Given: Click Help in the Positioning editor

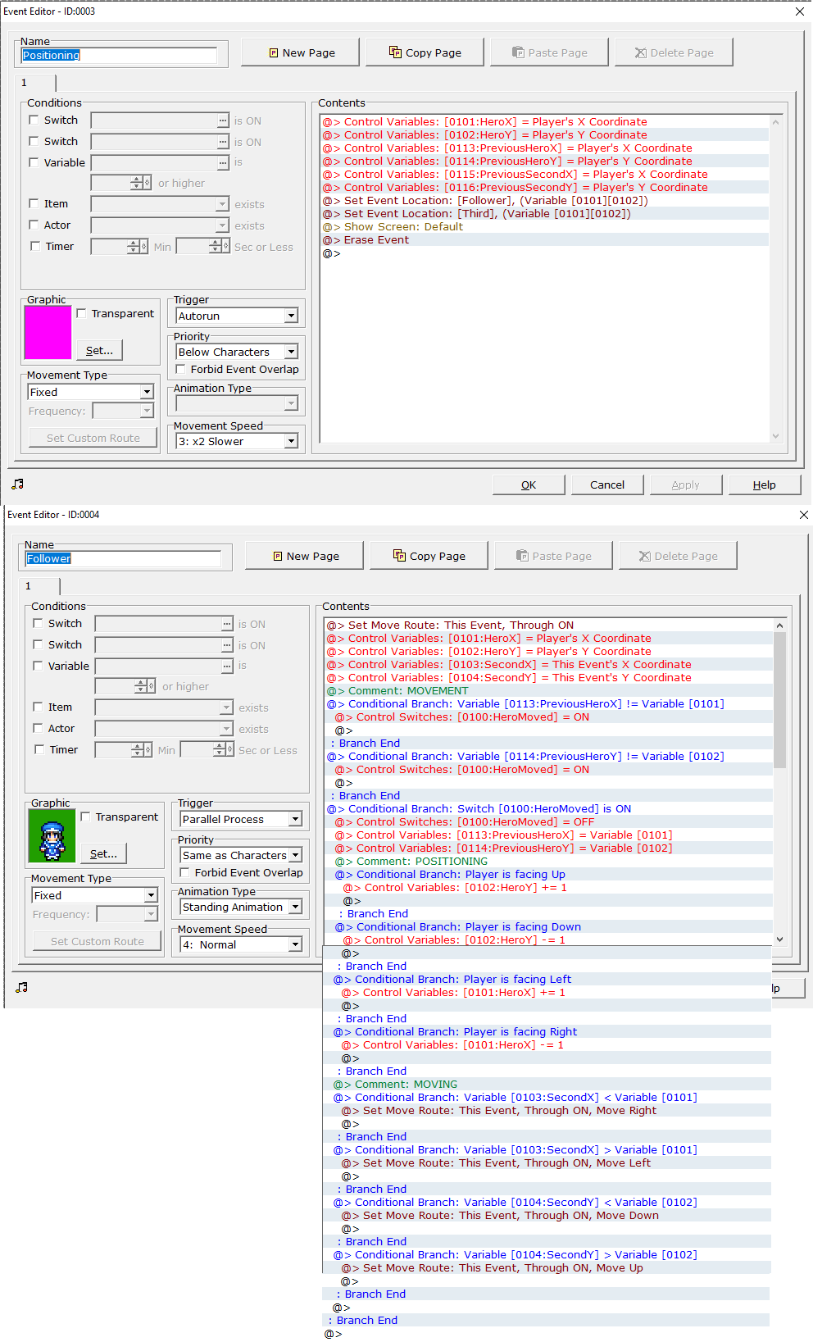Looking at the screenshot, I should tap(765, 484).
